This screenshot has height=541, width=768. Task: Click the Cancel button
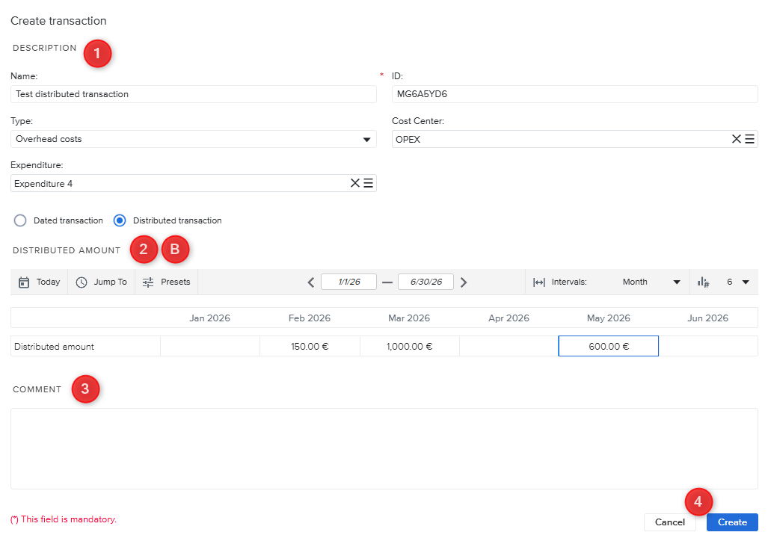(669, 522)
